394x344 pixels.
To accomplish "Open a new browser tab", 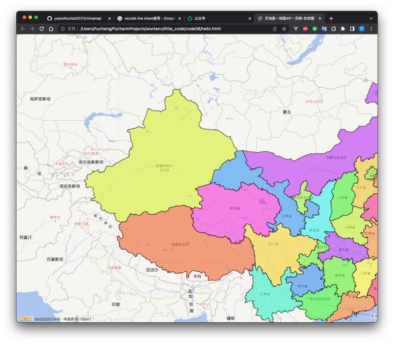I will coord(331,18).
